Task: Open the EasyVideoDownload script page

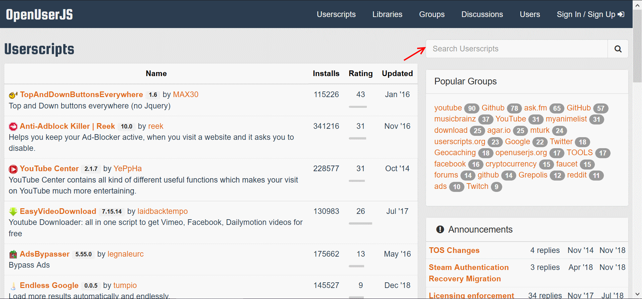Action: 58,211
